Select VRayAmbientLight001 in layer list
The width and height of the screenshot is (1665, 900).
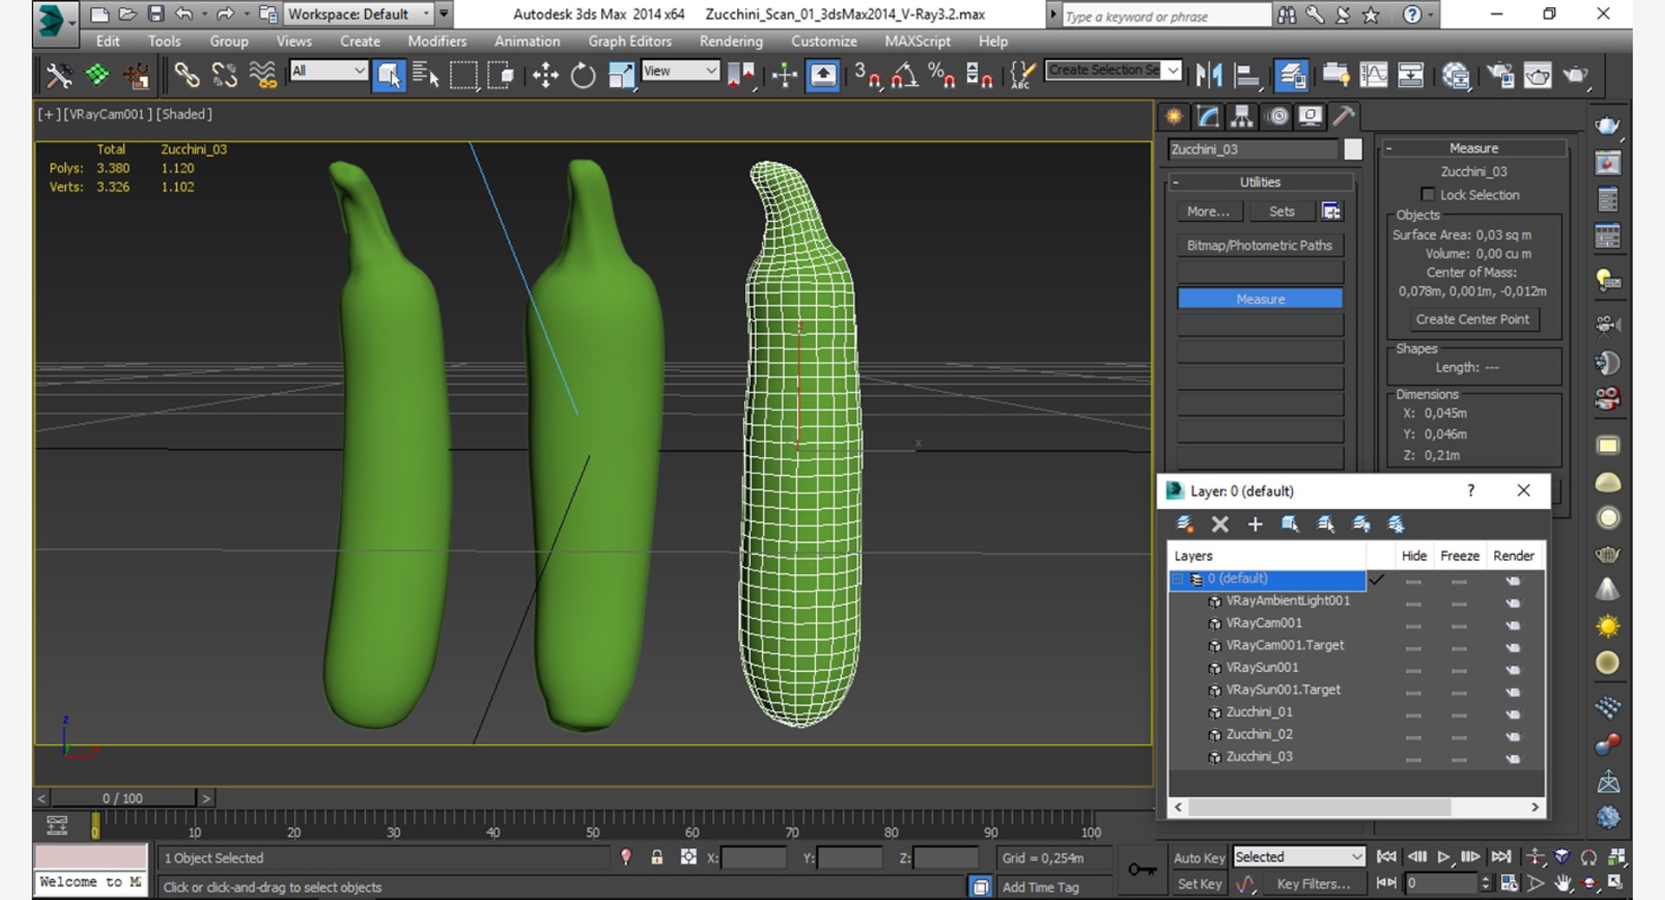click(x=1288, y=600)
